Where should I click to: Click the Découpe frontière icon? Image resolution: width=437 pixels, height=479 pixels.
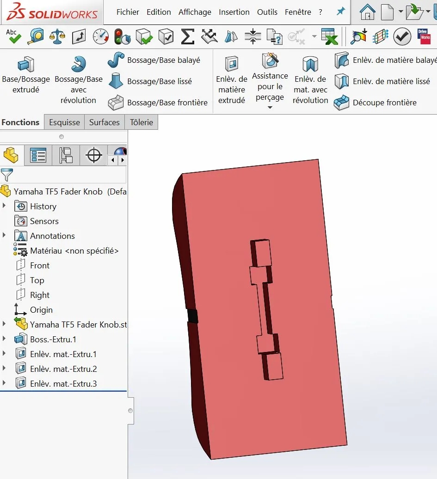pos(342,103)
